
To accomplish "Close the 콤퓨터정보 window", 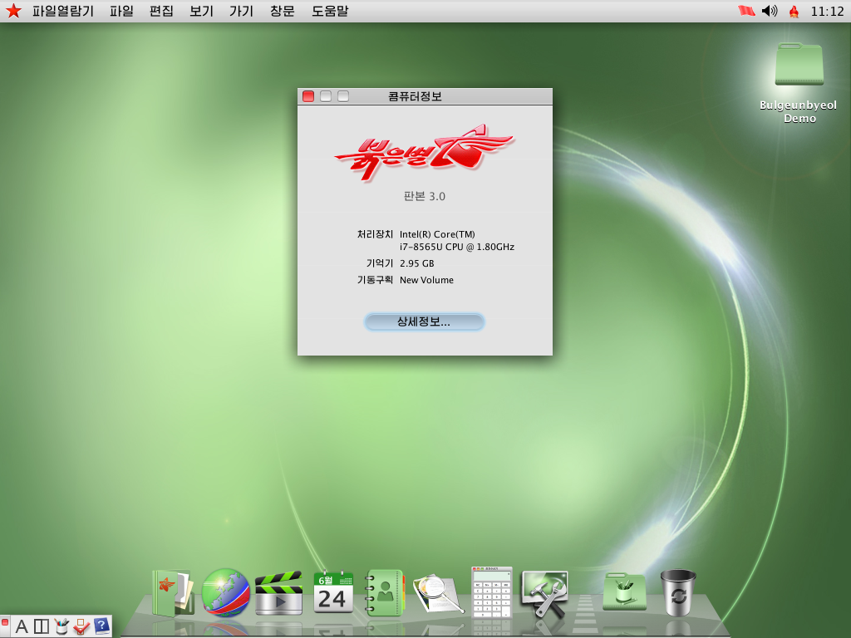I will click(308, 96).
